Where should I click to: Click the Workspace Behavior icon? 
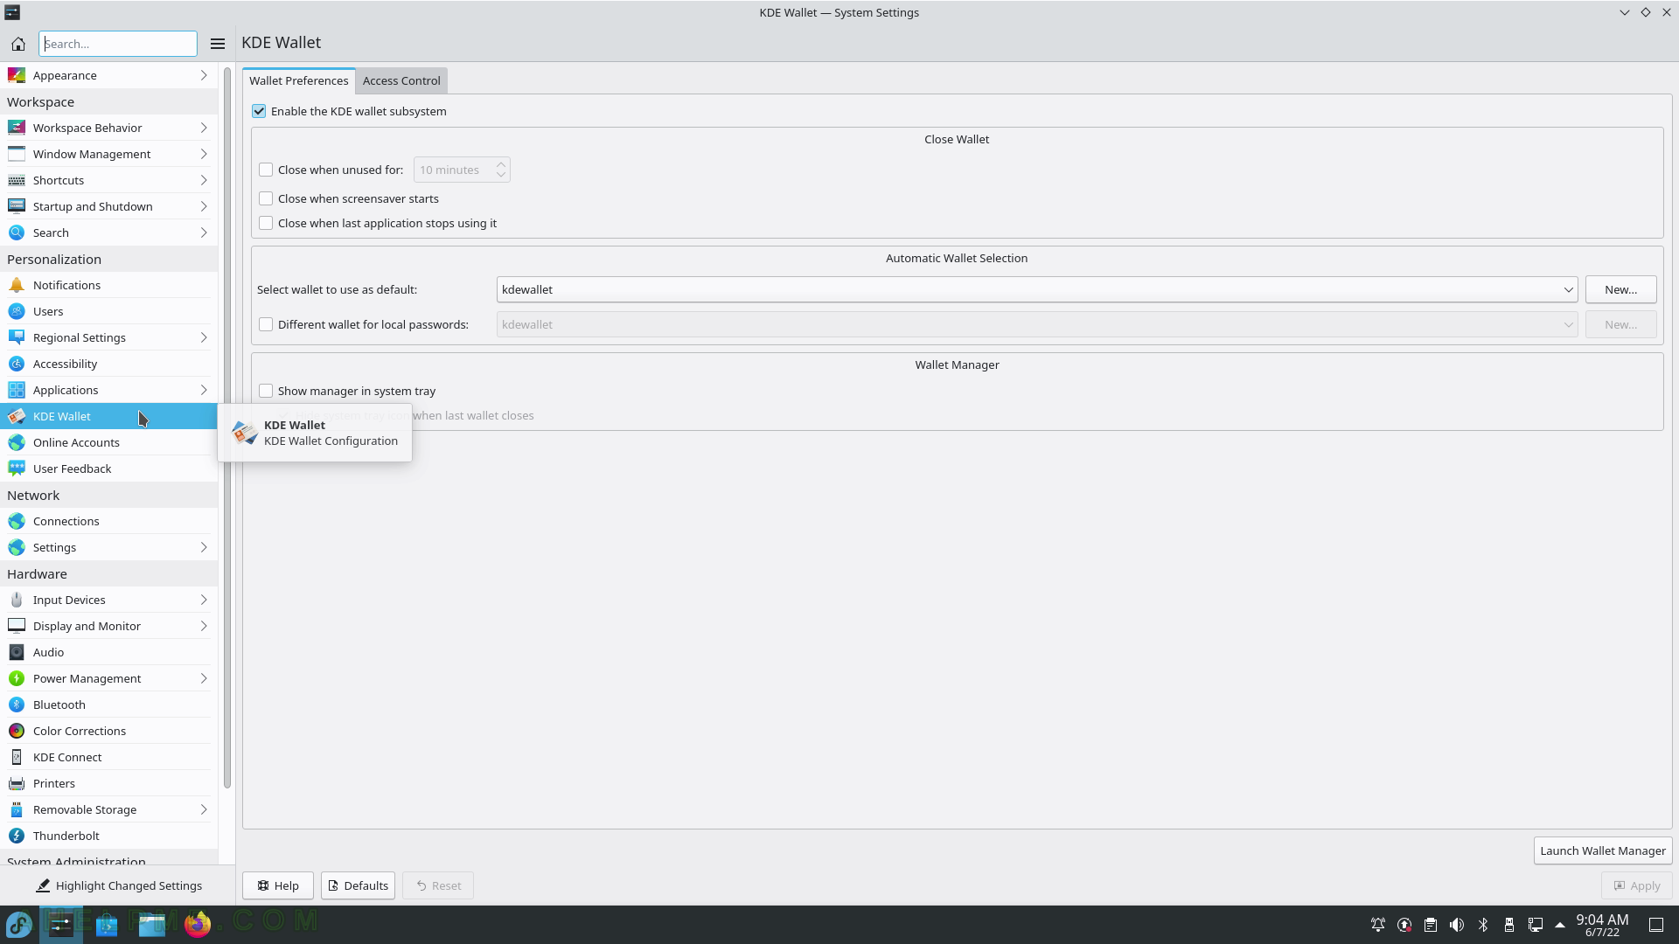[x=17, y=128]
